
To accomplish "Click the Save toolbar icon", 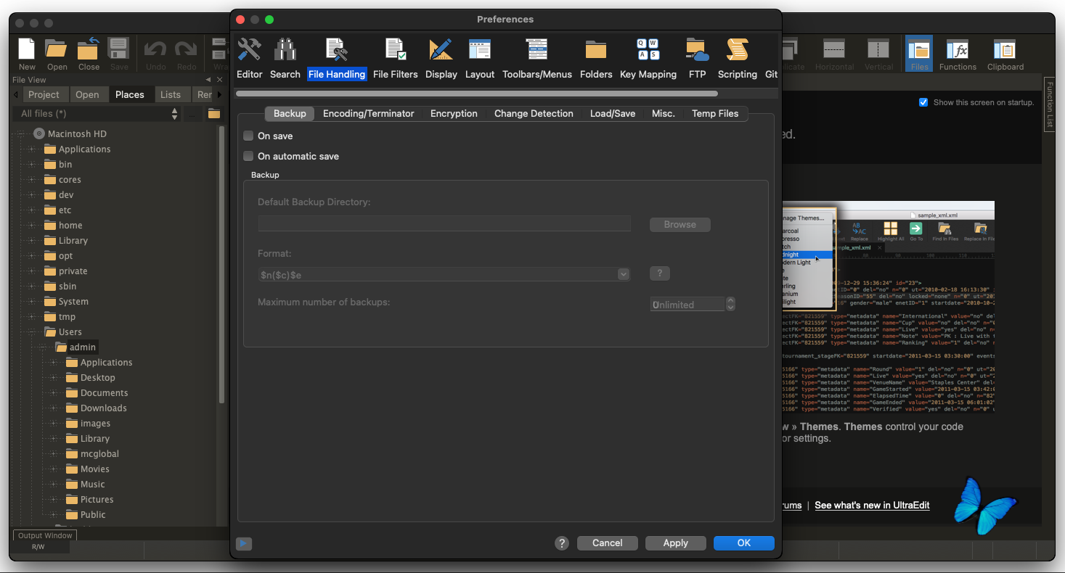I will pyautogui.click(x=119, y=54).
